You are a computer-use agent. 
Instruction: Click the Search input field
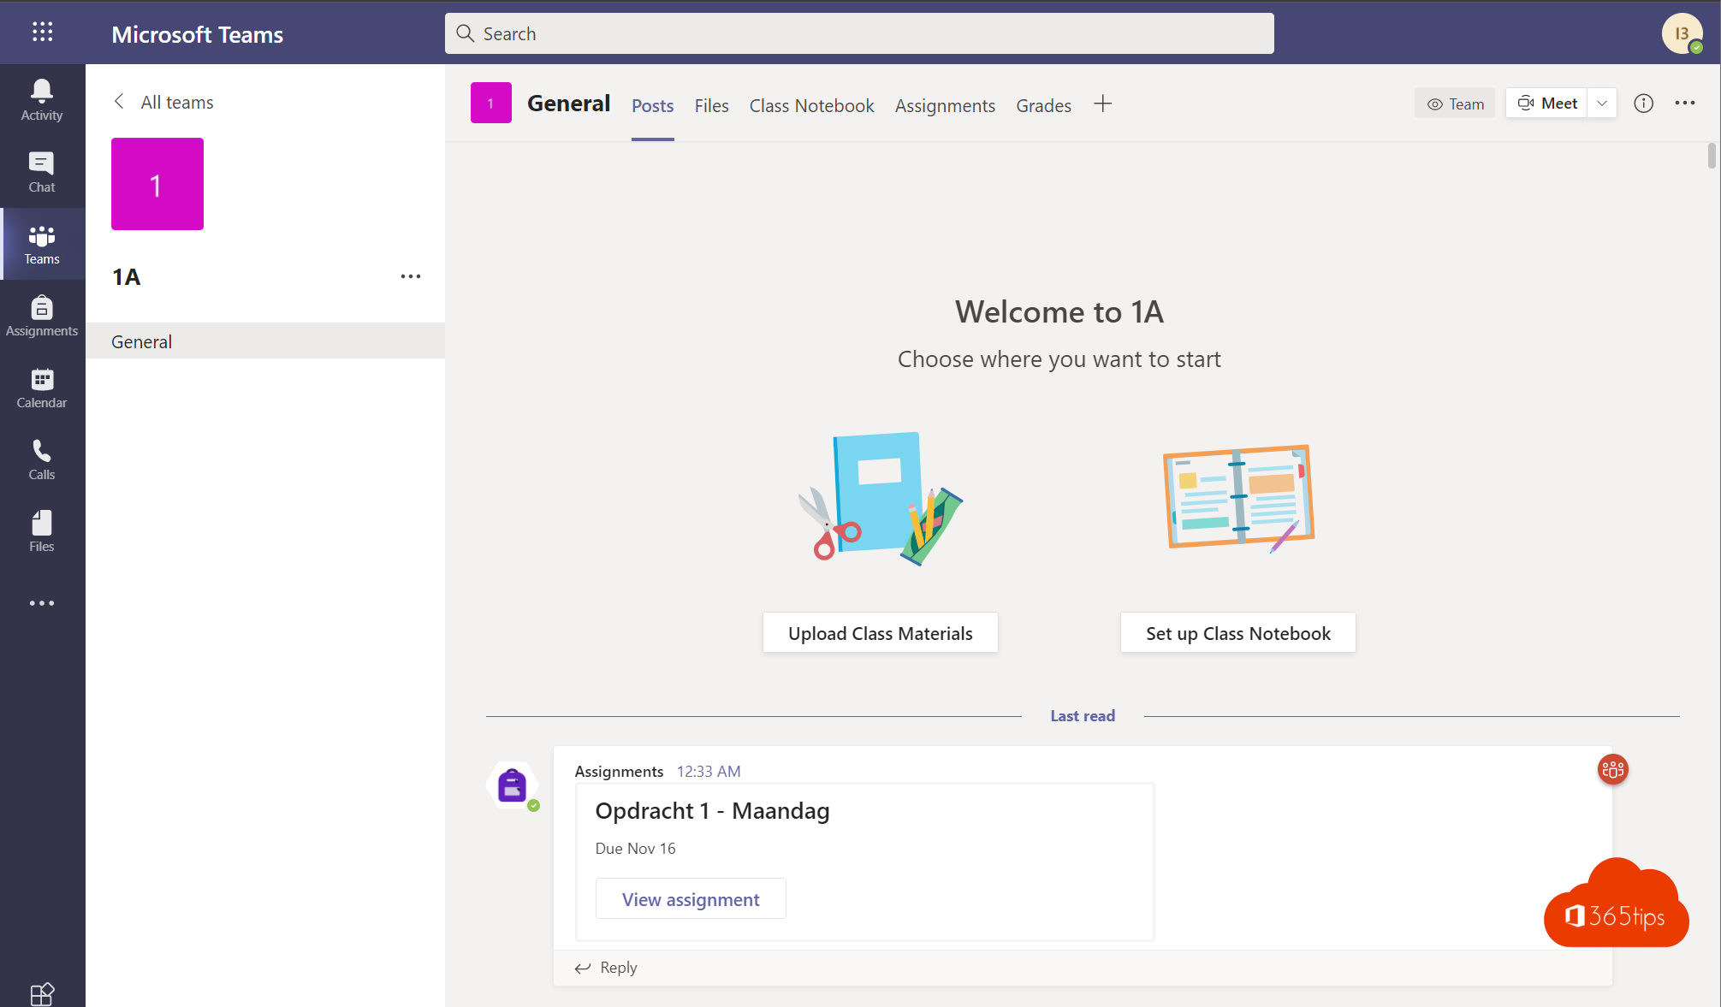858,33
